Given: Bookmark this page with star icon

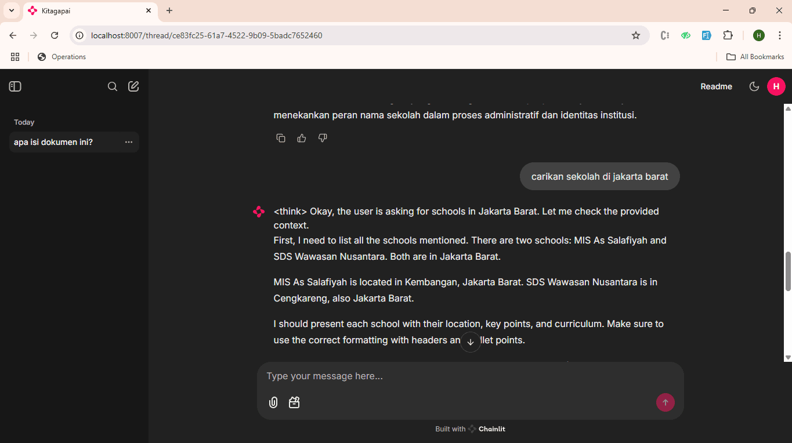Looking at the screenshot, I should point(636,35).
